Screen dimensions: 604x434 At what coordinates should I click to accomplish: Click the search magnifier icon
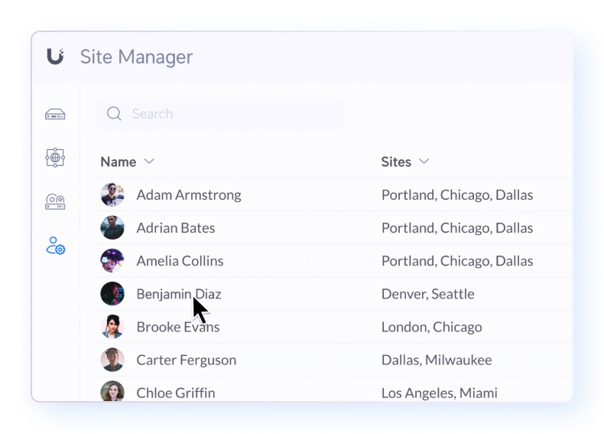click(114, 114)
